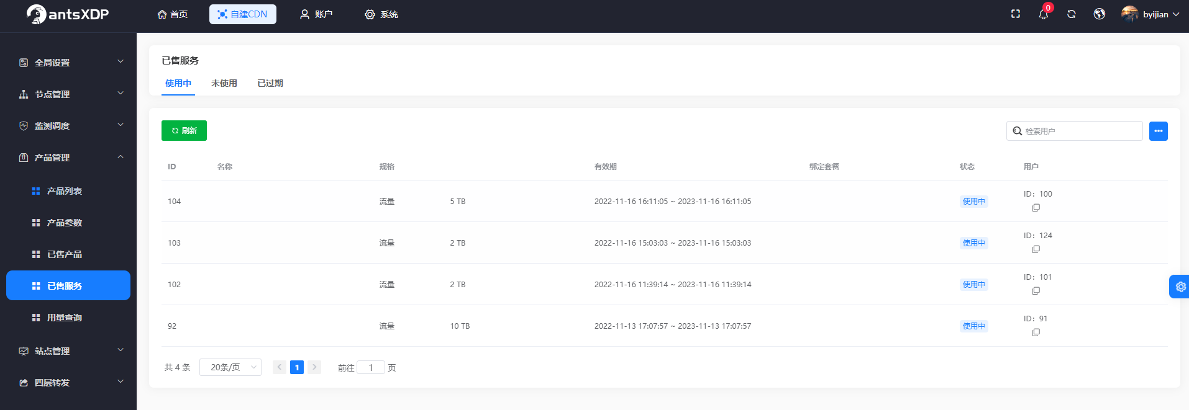
Task: Click the 绑定套餐 column header
Action: click(x=824, y=166)
